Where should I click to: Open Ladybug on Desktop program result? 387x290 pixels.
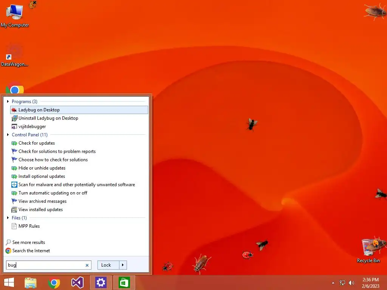pos(79,110)
